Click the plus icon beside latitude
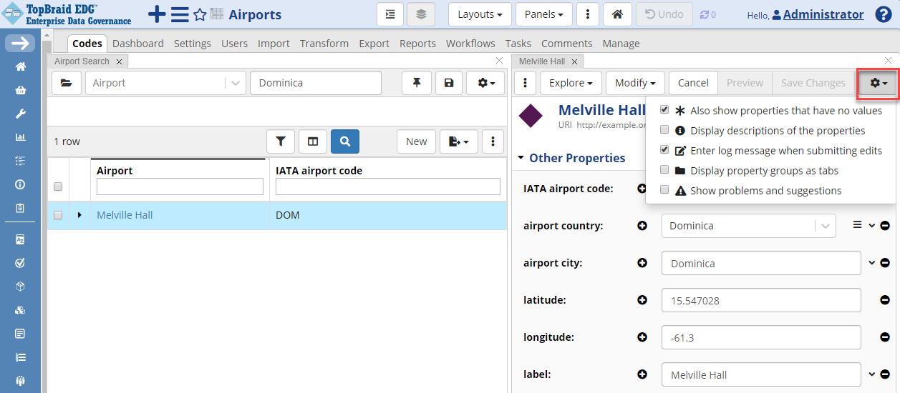The image size is (900, 393). click(x=642, y=300)
